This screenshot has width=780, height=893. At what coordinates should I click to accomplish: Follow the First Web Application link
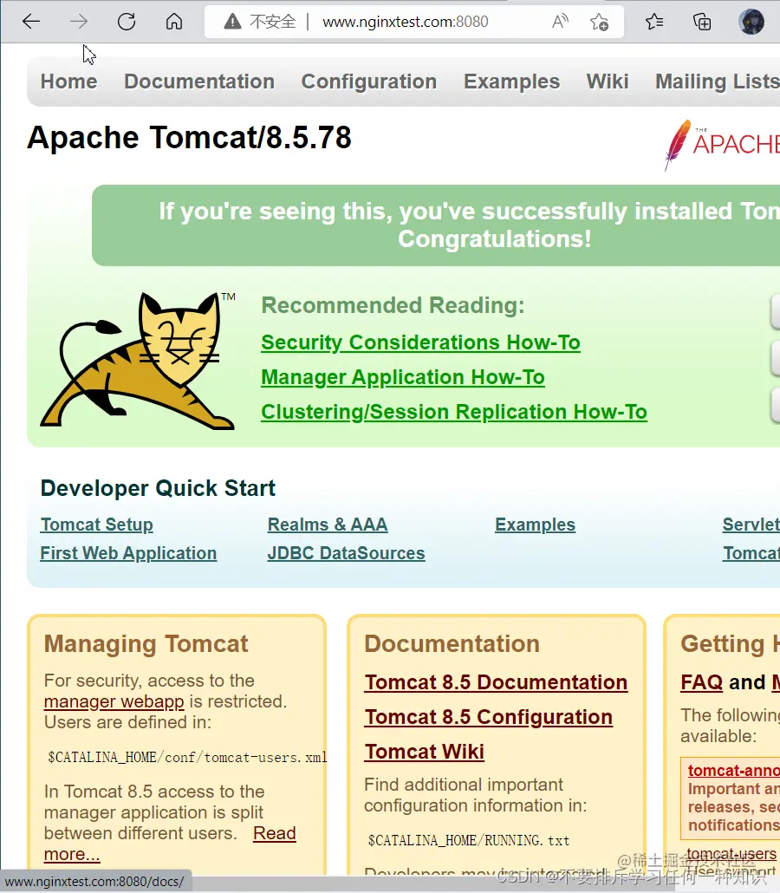coord(128,553)
